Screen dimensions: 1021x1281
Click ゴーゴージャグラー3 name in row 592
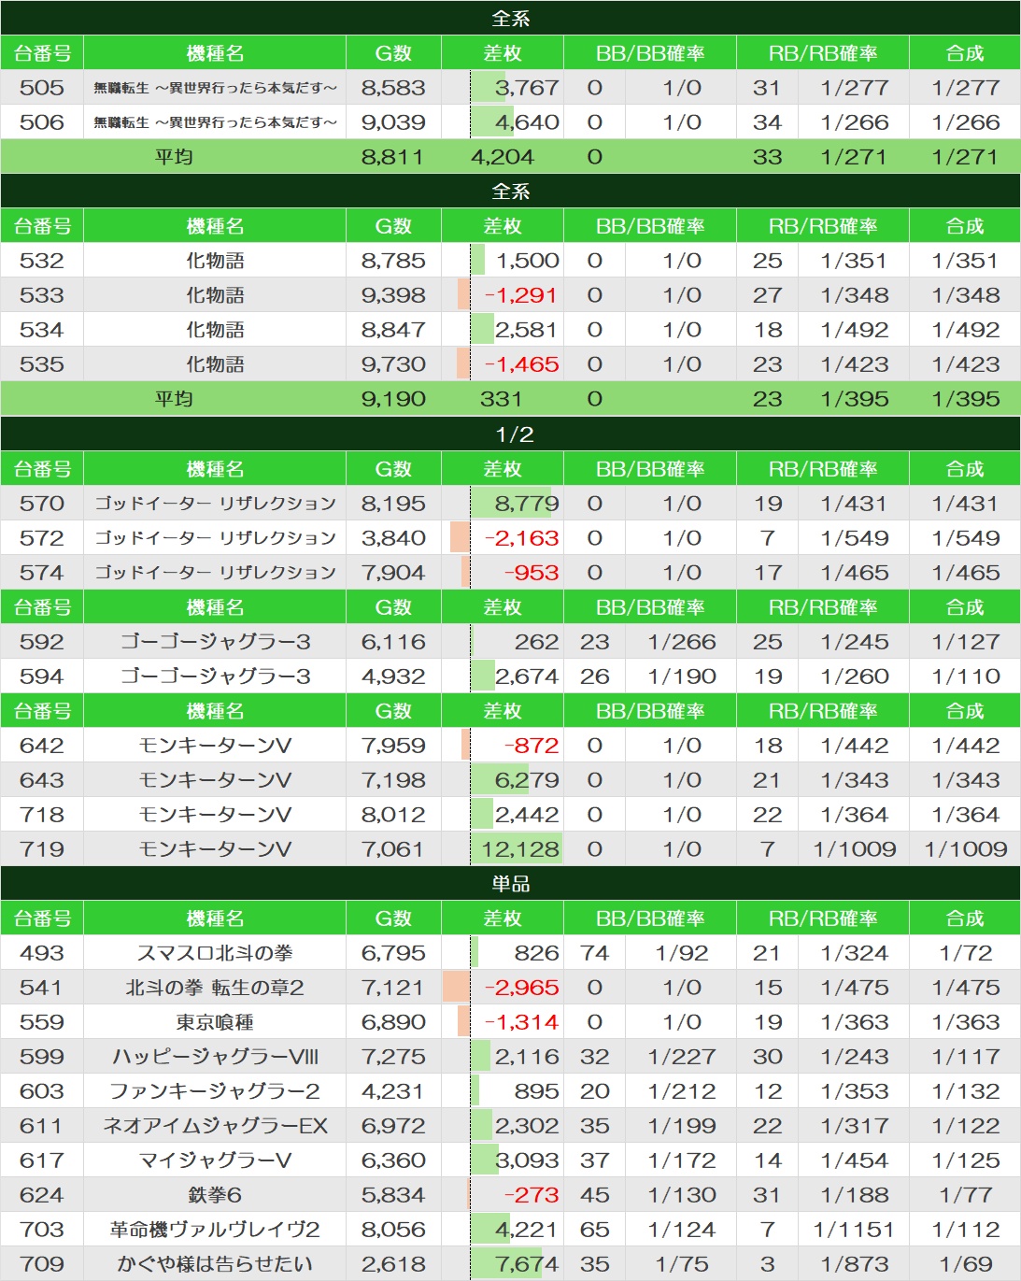click(x=215, y=642)
